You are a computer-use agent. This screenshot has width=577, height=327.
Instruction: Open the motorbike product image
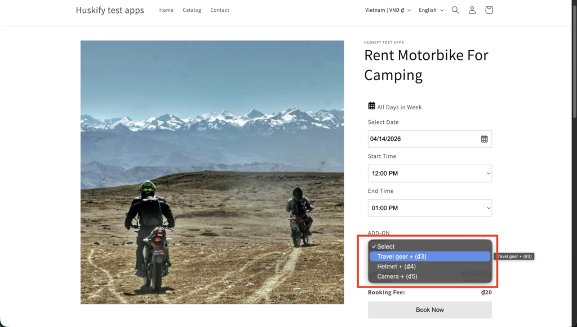coord(212,172)
